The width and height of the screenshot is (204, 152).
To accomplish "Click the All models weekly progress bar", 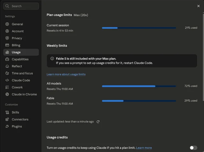I will pos(139,86).
